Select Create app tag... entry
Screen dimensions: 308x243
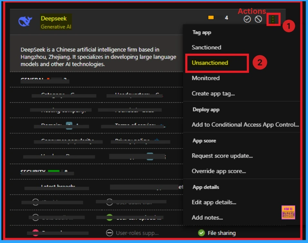pos(213,94)
